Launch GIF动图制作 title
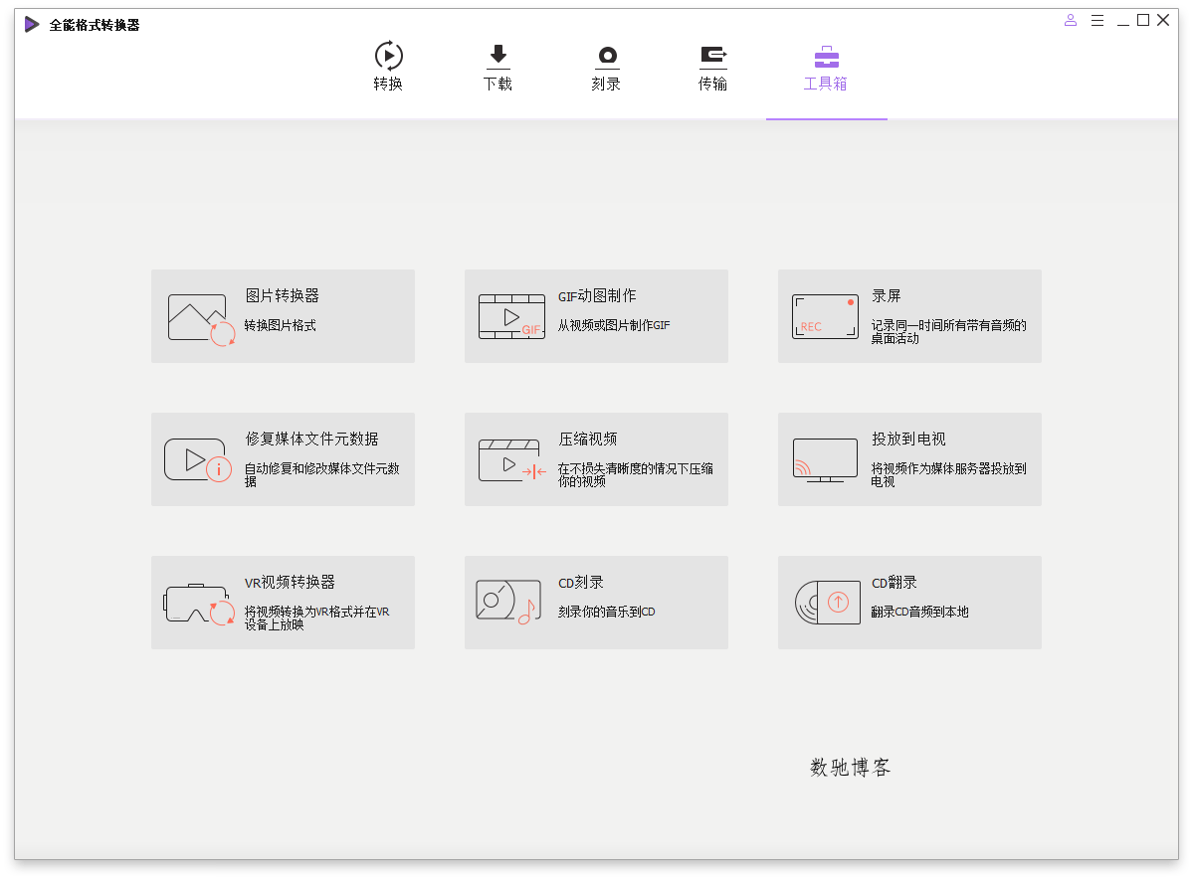1193x883 pixels. [x=597, y=296]
